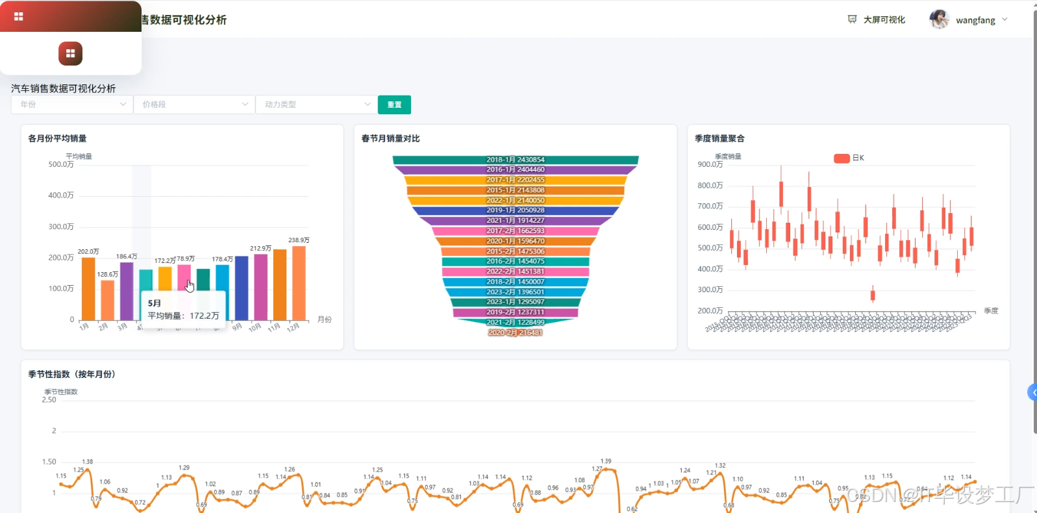Click the 2022-1月 2140050 funnel segment
Image resolution: width=1037 pixels, height=513 pixels.
coord(516,200)
